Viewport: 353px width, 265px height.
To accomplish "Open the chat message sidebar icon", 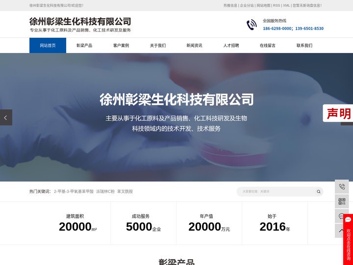I will coord(341,216).
